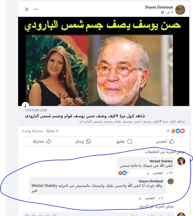Expand more comments link 'عرض المزيد من التعليقات'

coord(165,152)
